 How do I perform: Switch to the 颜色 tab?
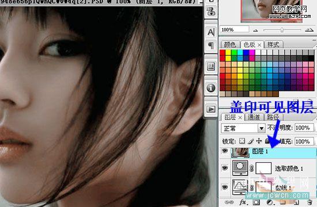coord(230,44)
